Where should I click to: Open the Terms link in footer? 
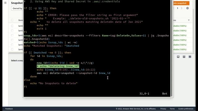click(172, 109)
